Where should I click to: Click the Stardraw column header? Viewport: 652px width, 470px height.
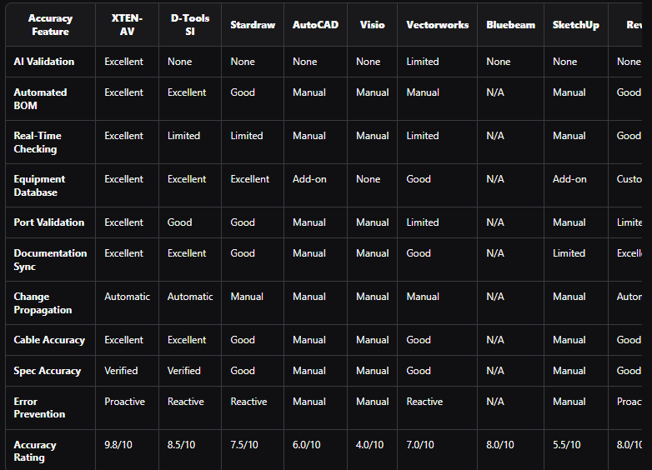click(252, 24)
